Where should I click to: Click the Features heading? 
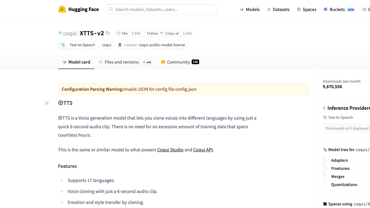(x=67, y=166)
